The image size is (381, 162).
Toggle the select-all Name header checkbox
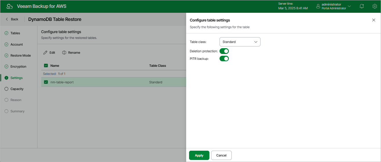coord(46,66)
